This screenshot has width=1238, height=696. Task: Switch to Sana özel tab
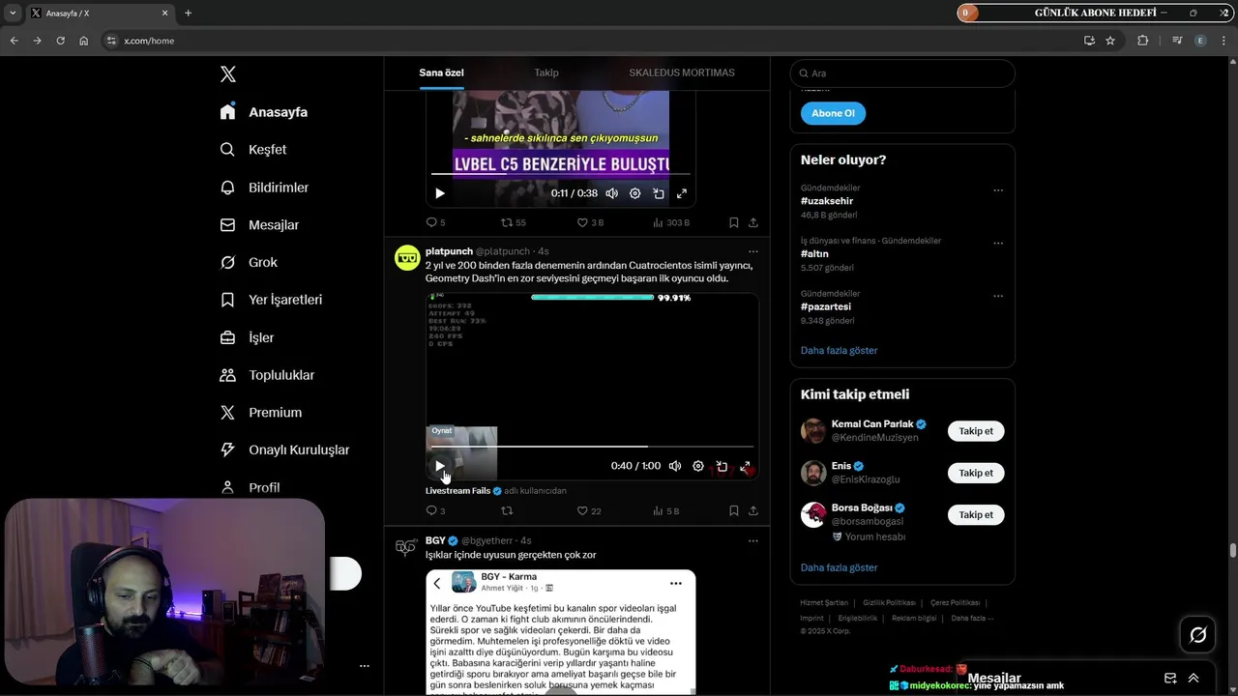[x=441, y=72]
